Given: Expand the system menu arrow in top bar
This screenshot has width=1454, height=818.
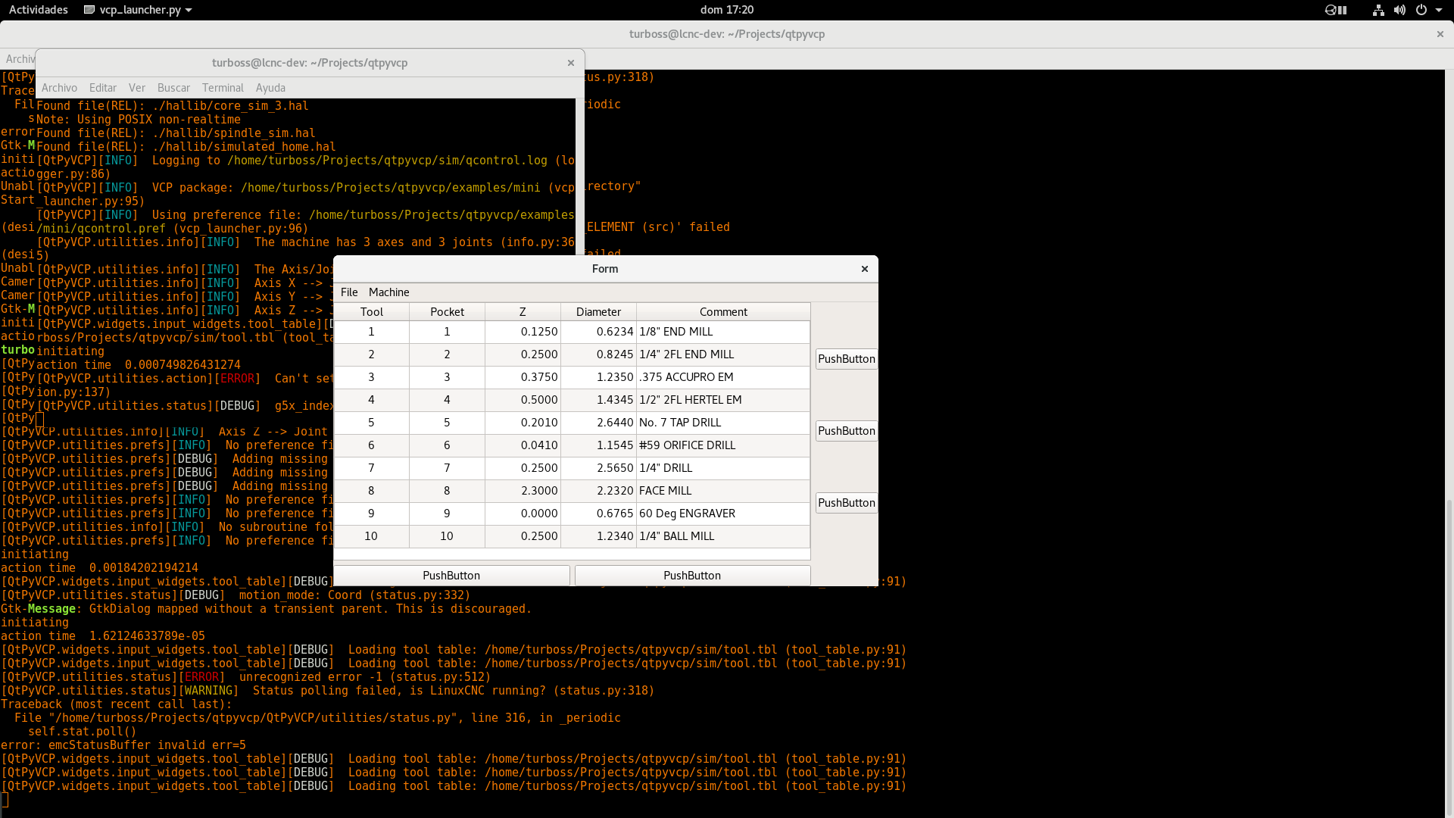Looking at the screenshot, I should coord(1439,10).
